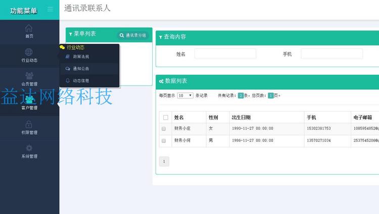Click the total pages count badge
379x214 pixels.
tap(271, 95)
